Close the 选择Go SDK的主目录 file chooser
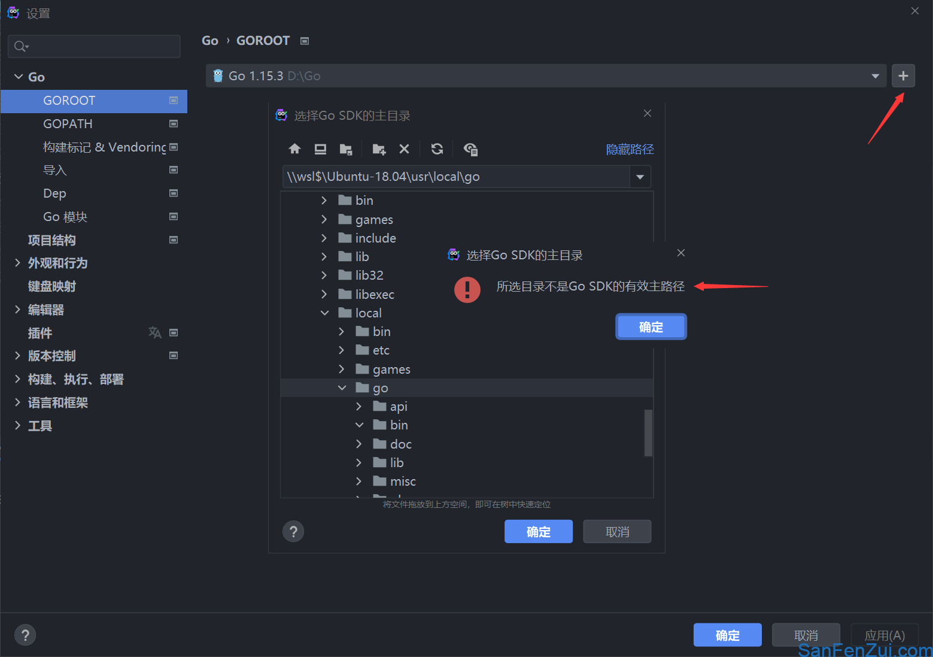933x657 pixels. 648,113
